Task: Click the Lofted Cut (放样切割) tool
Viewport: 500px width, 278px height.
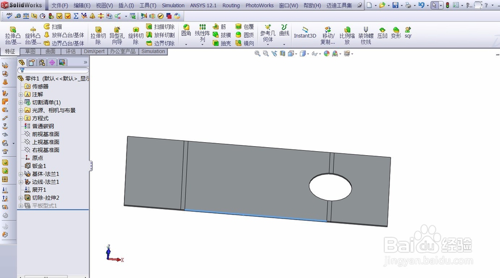Action: pyautogui.click(x=160, y=35)
